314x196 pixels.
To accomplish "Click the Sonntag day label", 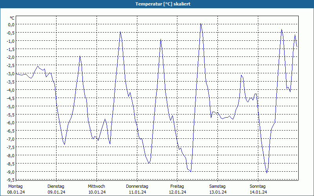I will click(x=258, y=187).
